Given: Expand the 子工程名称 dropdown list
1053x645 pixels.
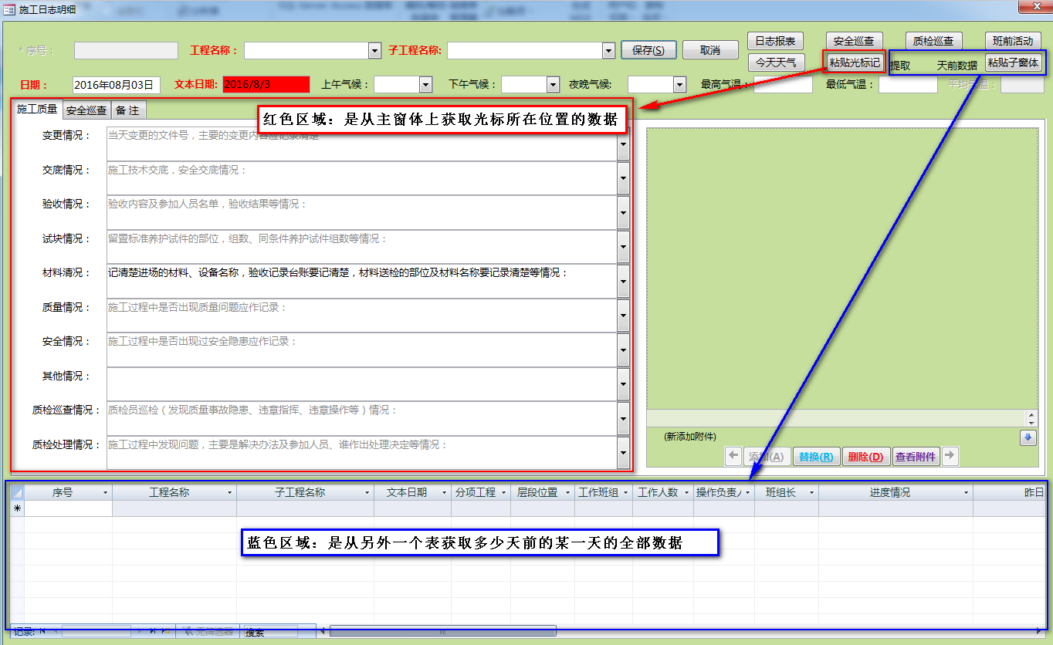Looking at the screenshot, I should (608, 51).
